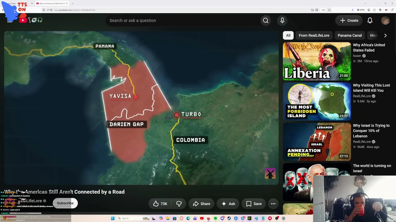
Task: Start voice search with the microphone
Action: [282, 20]
